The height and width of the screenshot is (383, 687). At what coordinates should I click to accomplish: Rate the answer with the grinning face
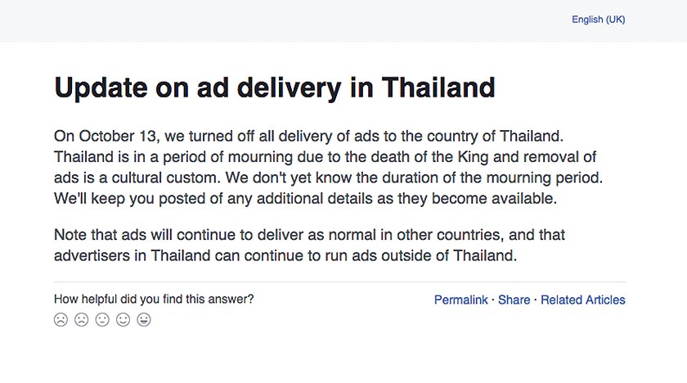(144, 320)
